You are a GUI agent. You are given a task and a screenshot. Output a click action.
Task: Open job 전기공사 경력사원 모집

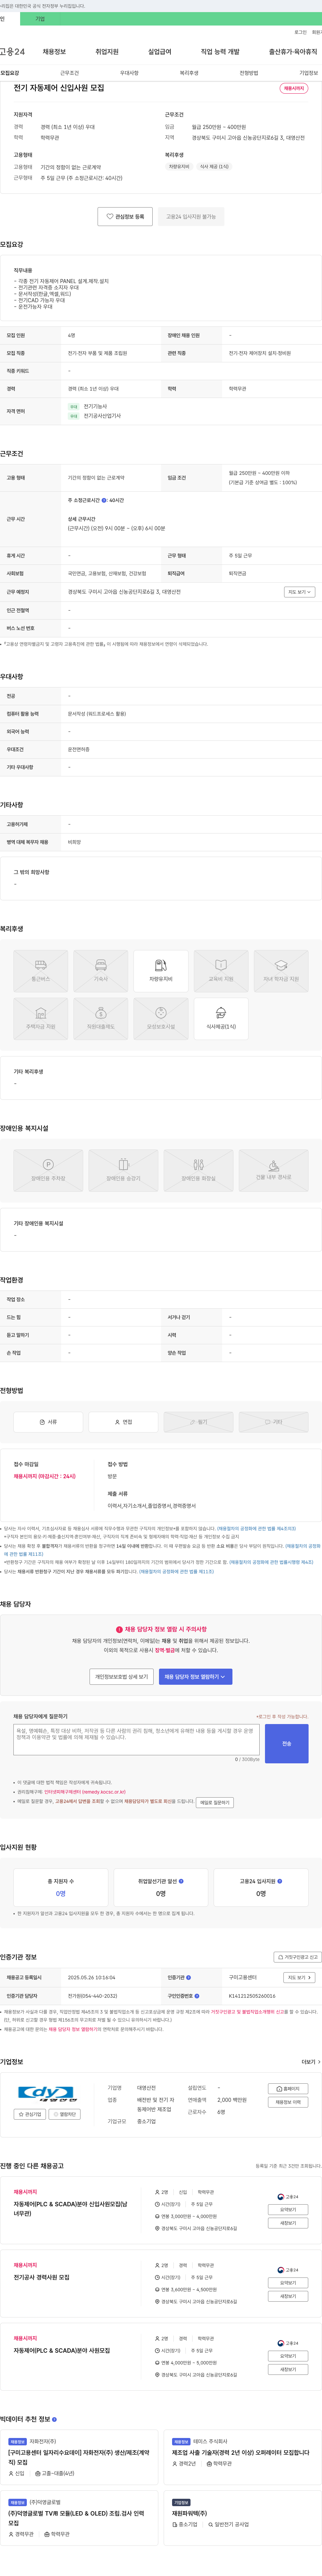tap(42, 2277)
